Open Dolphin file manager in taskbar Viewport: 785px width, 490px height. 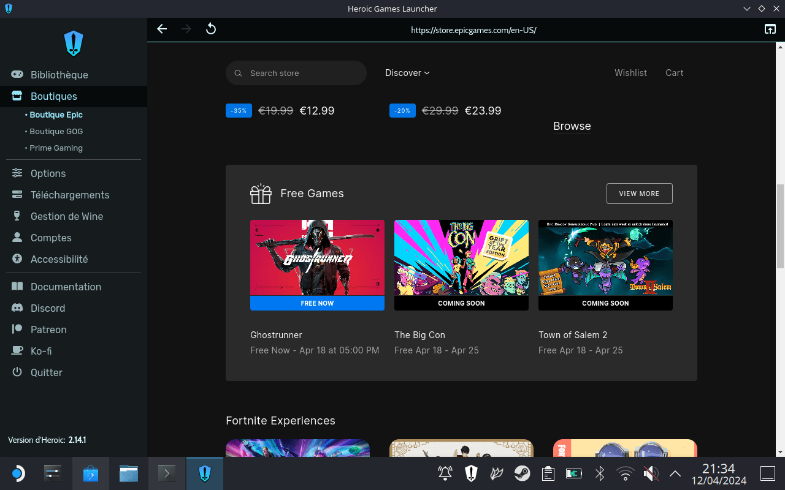click(129, 473)
